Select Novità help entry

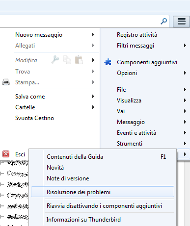[55, 168]
